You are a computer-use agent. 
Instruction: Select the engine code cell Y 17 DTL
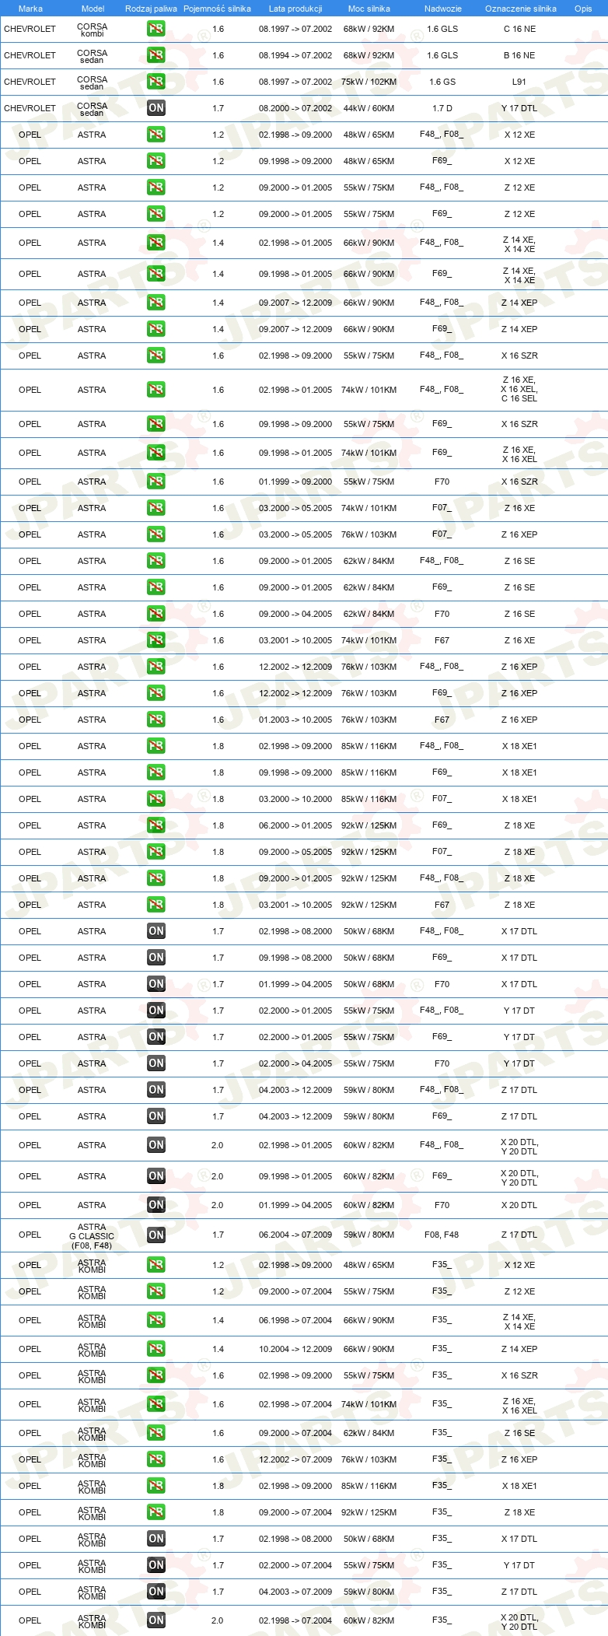(x=519, y=108)
